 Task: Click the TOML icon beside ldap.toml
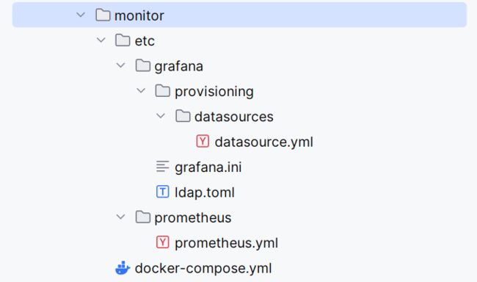[162, 192]
